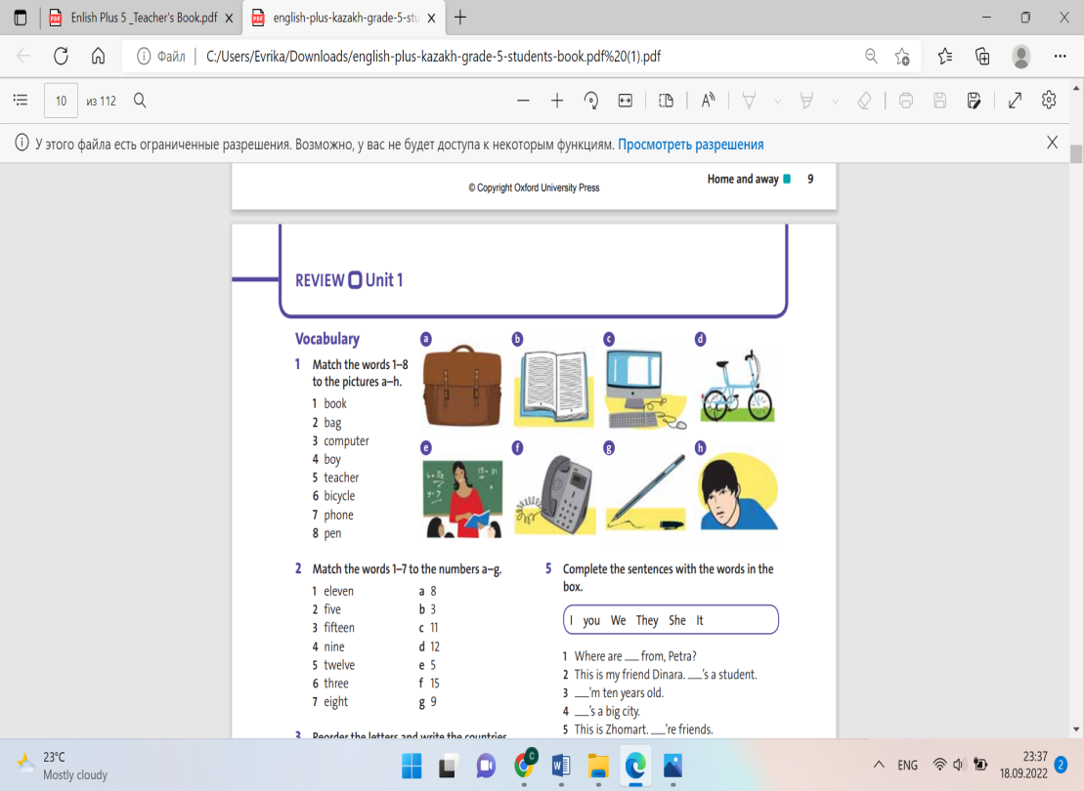Expand the highlight color dropdown

click(835, 102)
